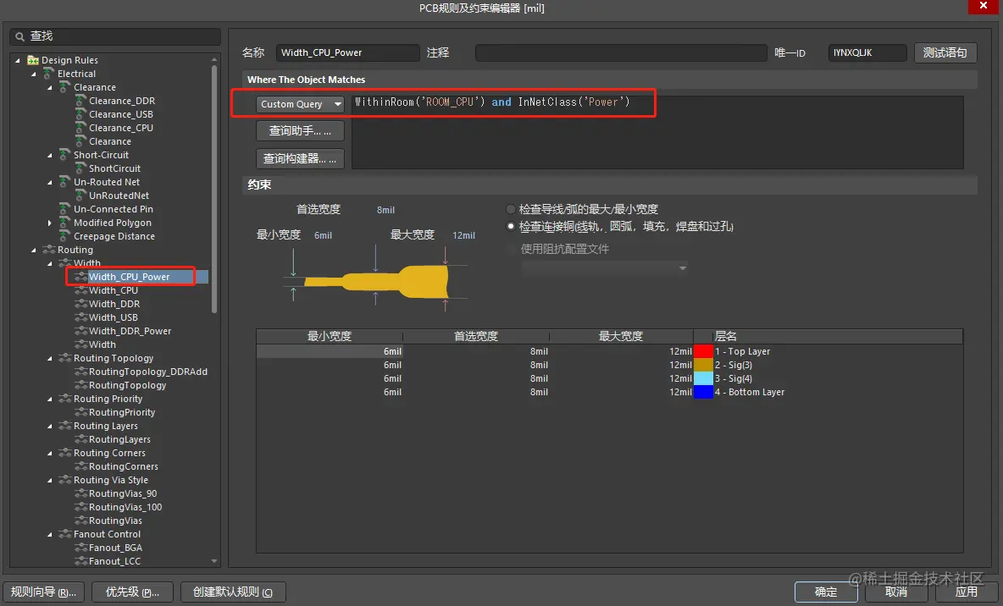Click the Fanout_LCC rule icon
The height and width of the screenshot is (606, 1003).
click(80, 561)
